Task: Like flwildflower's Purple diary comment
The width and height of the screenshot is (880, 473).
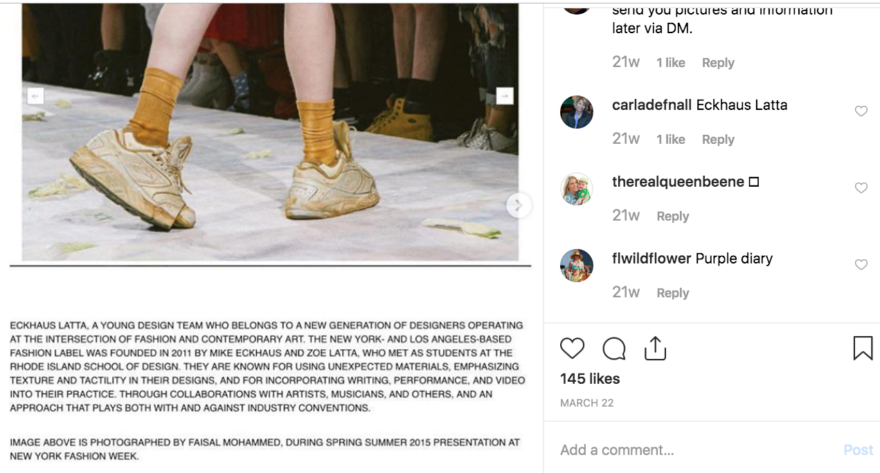Action: 861,265
